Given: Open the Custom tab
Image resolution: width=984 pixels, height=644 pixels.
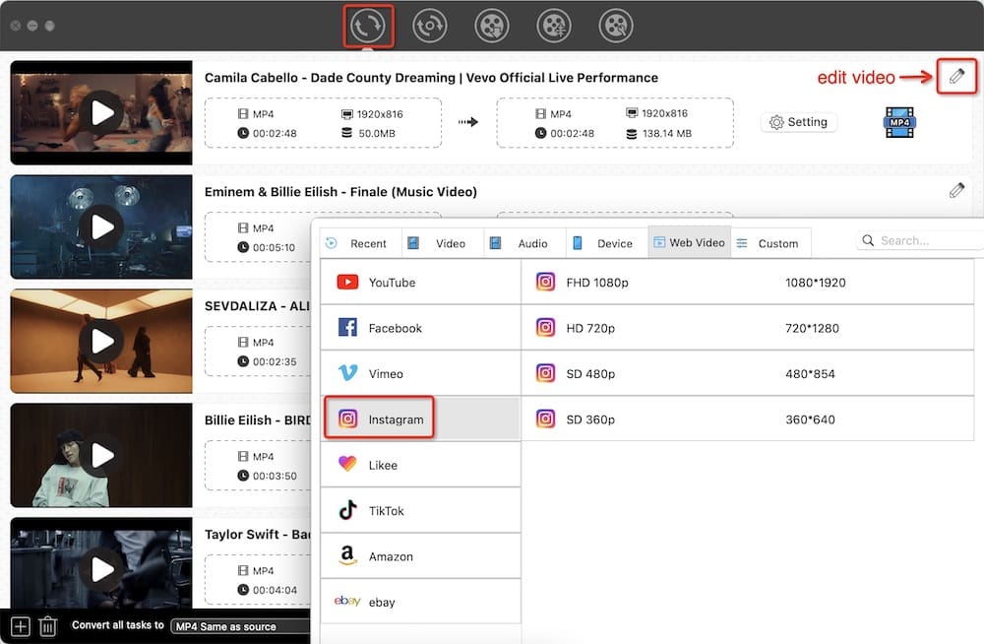Looking at the screenshot, I should point(768,243).
